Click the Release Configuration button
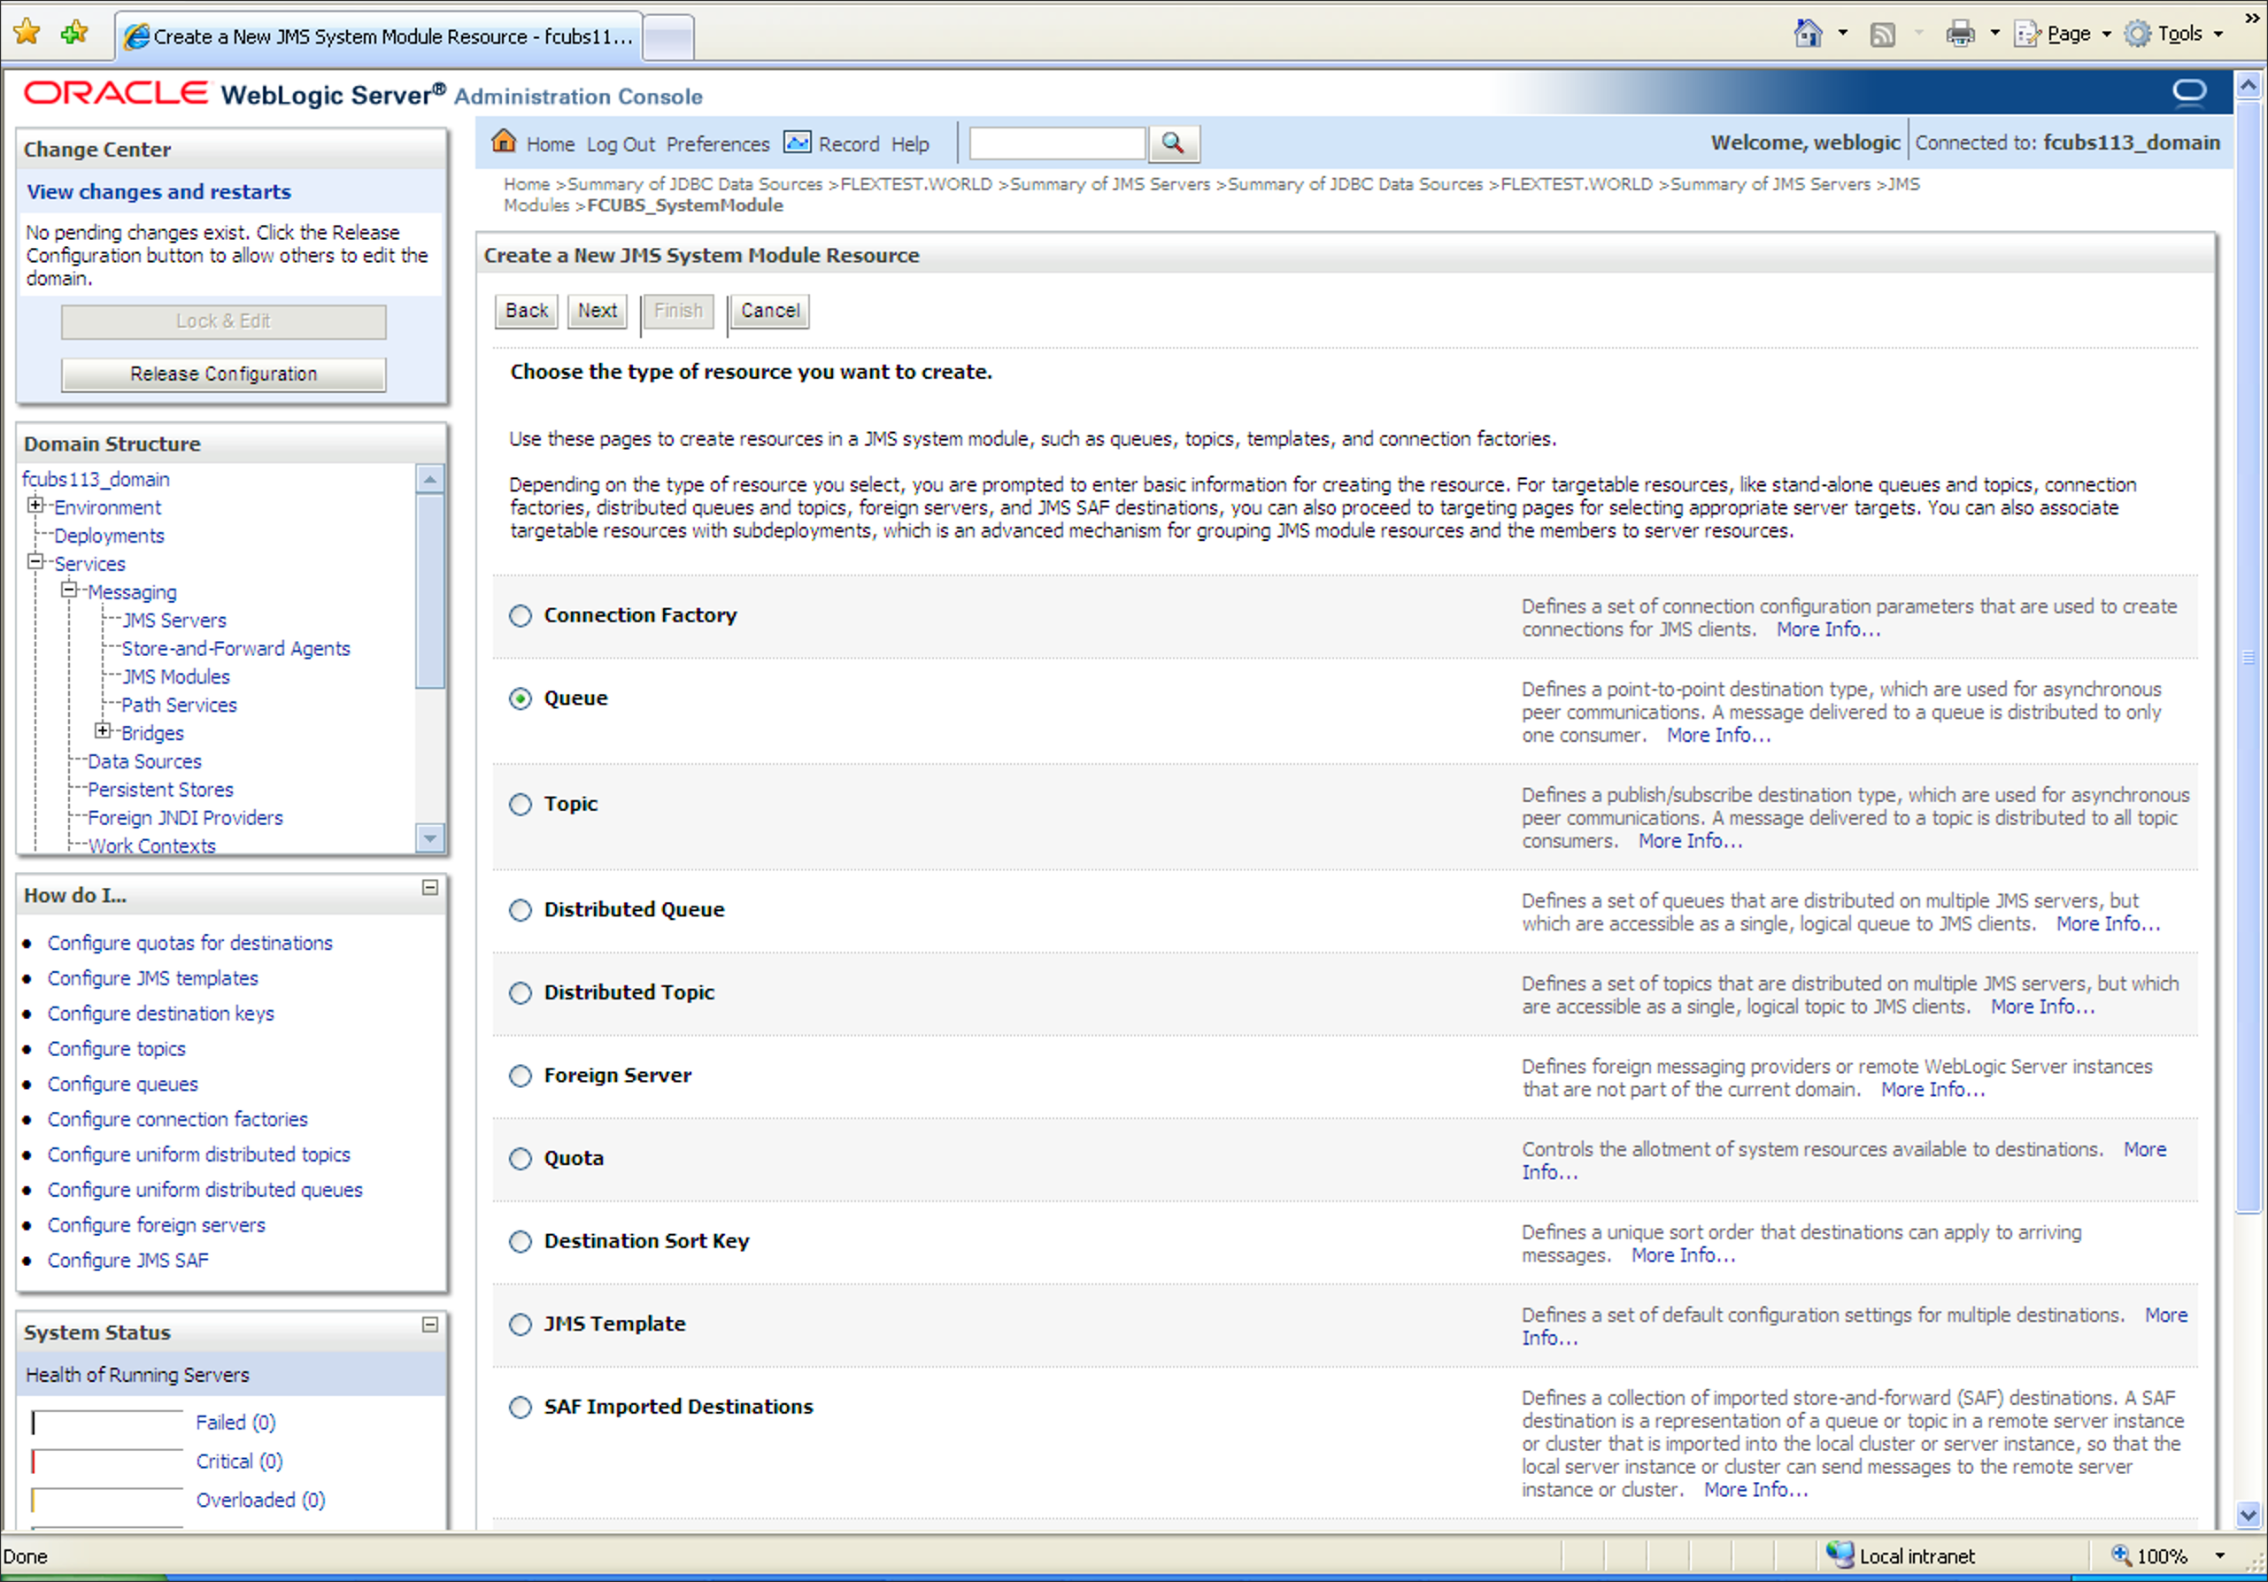Image resolution: width=2268 pixels, height=1582 pixels. pos(223,374)
